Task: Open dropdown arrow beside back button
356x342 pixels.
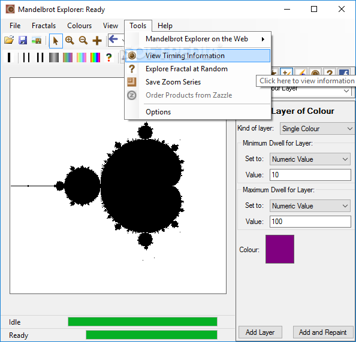Action: point(123,40)
